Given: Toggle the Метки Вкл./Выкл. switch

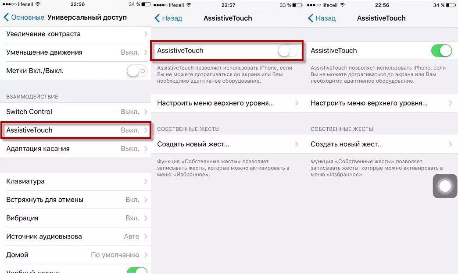Looking at the screenshot, I should [137, 71].
